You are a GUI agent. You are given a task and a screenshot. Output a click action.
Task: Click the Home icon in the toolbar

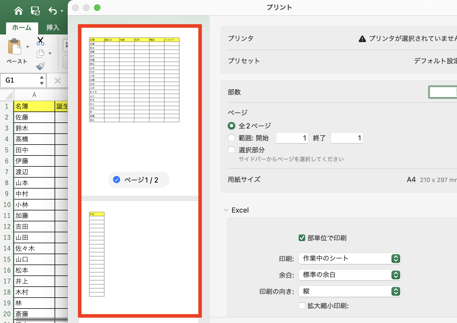(18, 11)
